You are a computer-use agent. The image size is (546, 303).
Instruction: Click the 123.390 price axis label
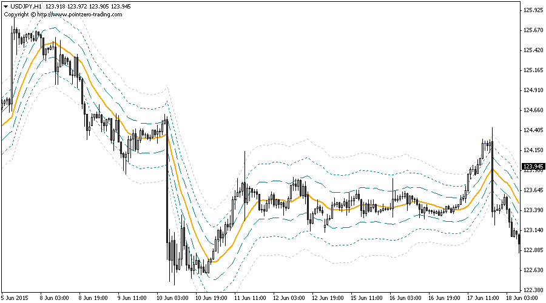(533, 210)
